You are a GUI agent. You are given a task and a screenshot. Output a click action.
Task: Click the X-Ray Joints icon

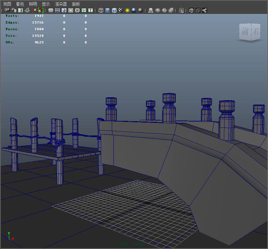[x=204, y=10]
